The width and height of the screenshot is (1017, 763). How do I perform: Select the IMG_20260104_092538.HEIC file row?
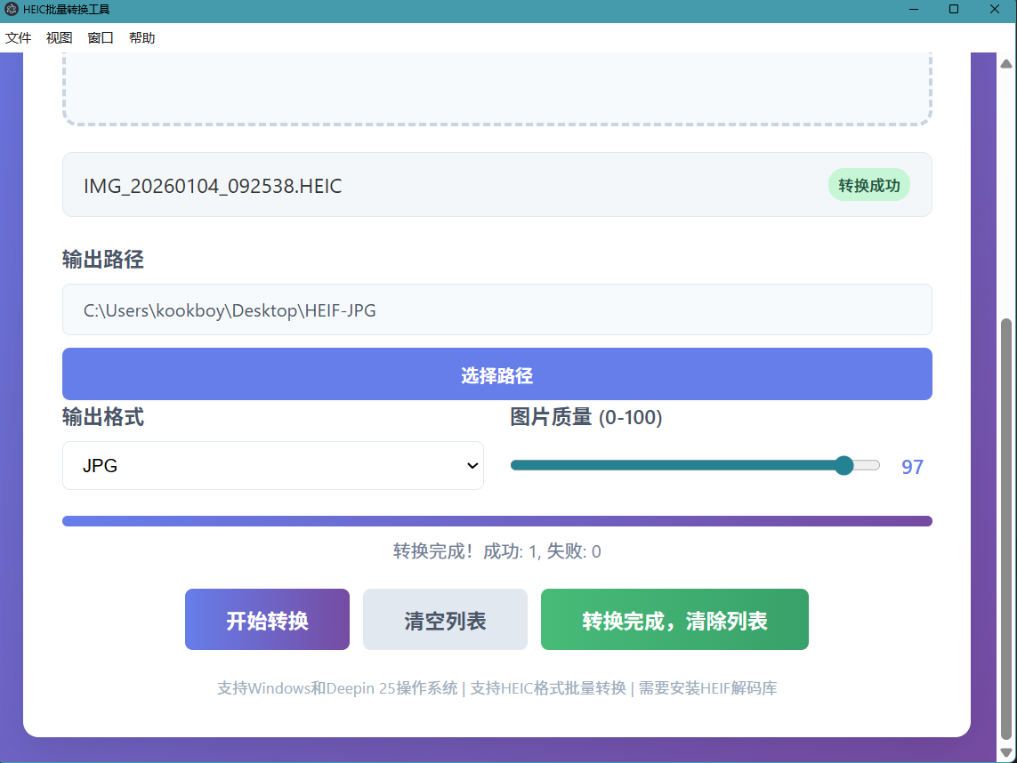pos(496,185)
